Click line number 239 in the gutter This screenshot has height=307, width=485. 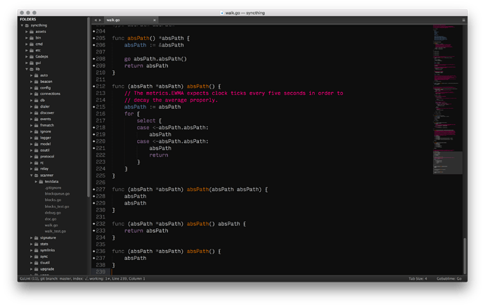pos(101,272)
